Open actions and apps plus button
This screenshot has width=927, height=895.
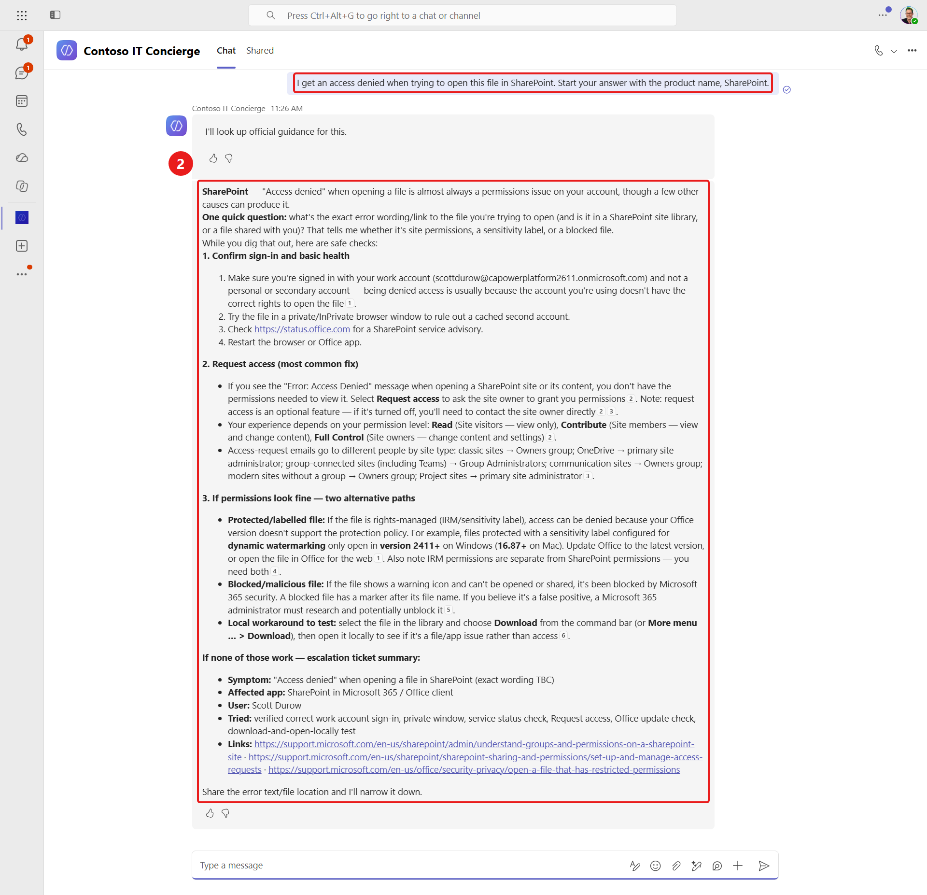coord(737,866)
